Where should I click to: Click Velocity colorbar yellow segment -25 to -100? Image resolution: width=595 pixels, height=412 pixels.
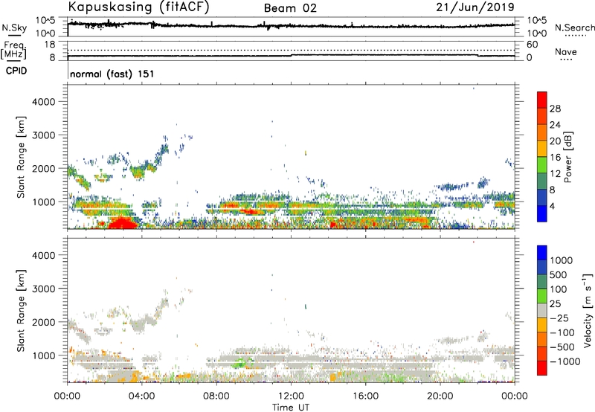pos(542,325)
